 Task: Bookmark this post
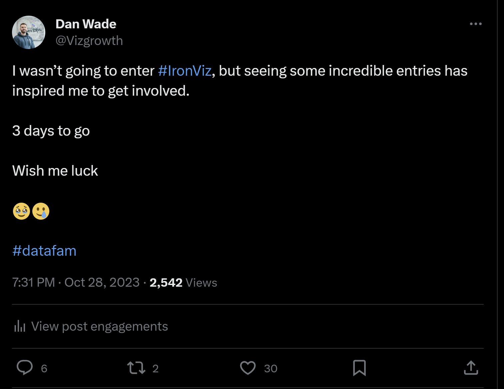(359, 368)
